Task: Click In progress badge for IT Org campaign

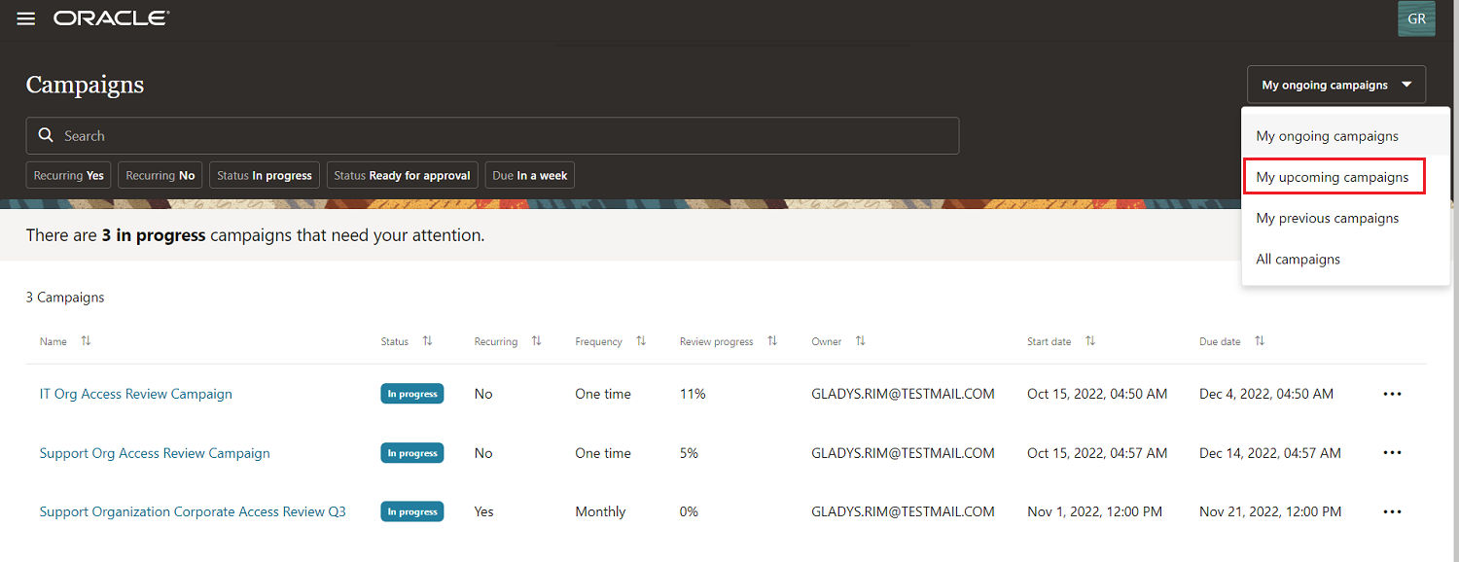Action: (x=412, y=394)
